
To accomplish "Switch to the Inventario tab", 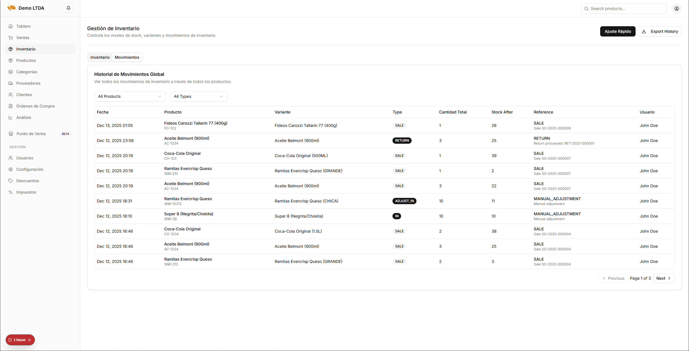I will coord(100,57).
